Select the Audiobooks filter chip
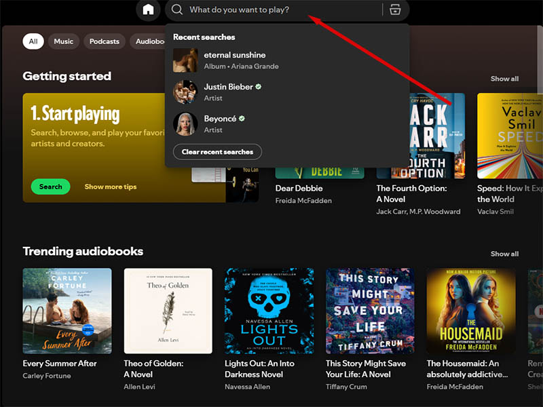Screen dimensions: 543x407 (148, 41)
